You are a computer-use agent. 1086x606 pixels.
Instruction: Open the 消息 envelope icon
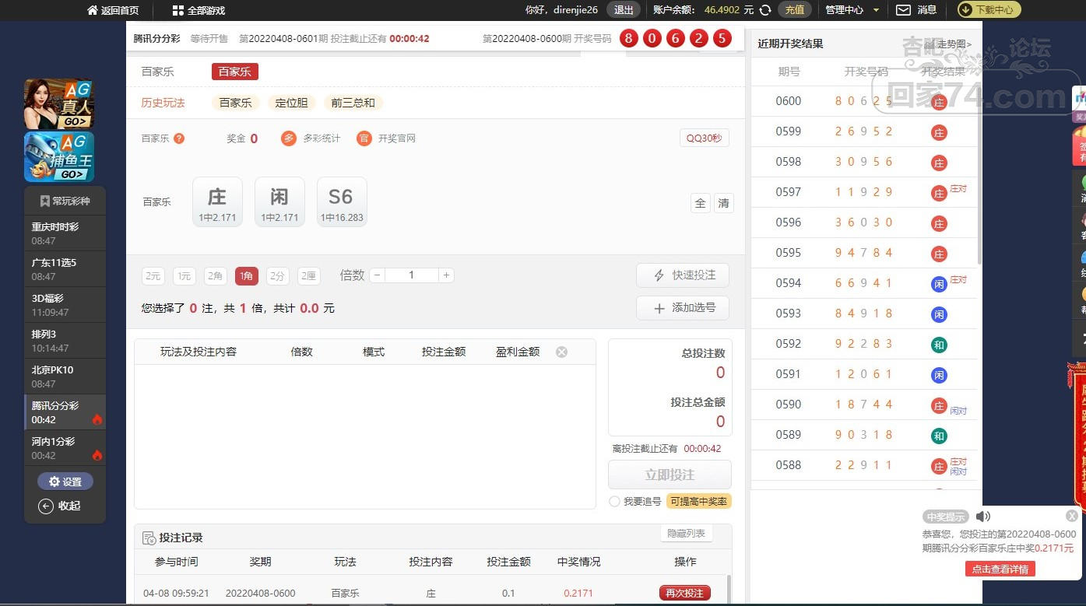903,10
